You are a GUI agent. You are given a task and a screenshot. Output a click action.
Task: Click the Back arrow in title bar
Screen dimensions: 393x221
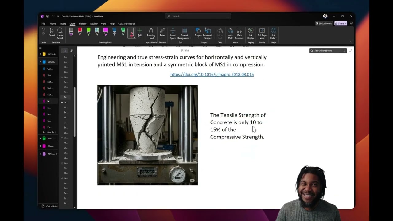[48, 16]
